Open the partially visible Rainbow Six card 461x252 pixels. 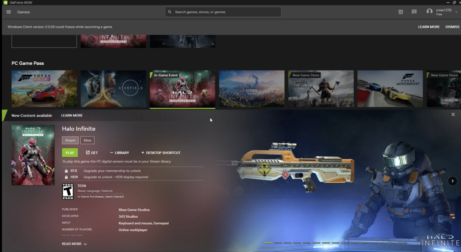coord(444,88)
